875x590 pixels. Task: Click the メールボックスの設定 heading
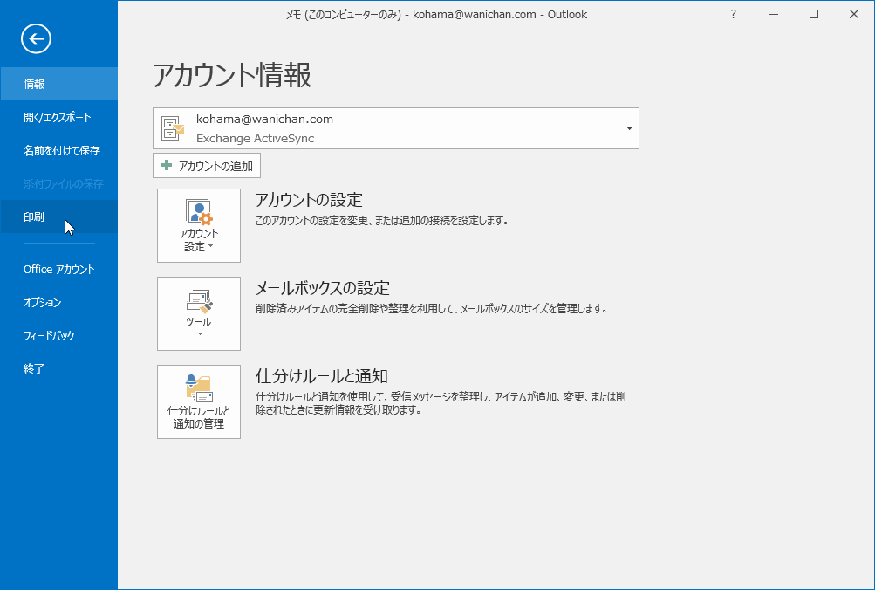pyautogui.click(x=322, y=288)
